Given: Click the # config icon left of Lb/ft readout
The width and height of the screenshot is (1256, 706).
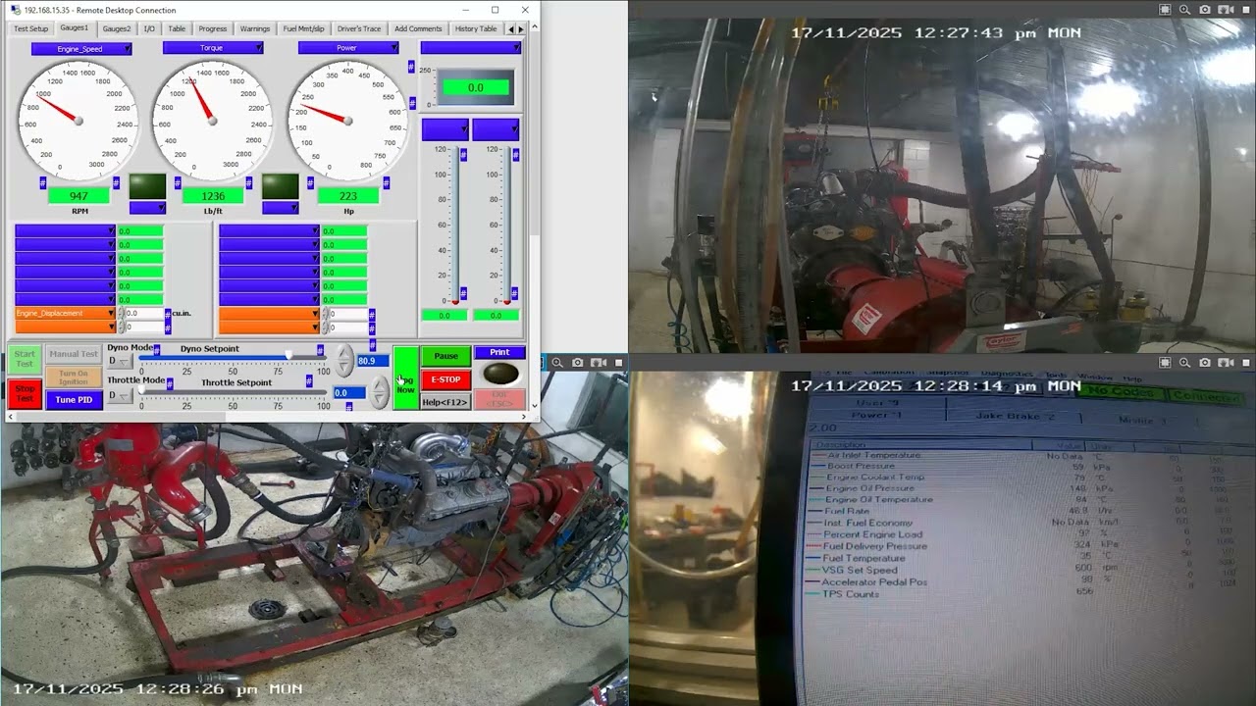Looking at the screenshot, I should tap(177, 182).
